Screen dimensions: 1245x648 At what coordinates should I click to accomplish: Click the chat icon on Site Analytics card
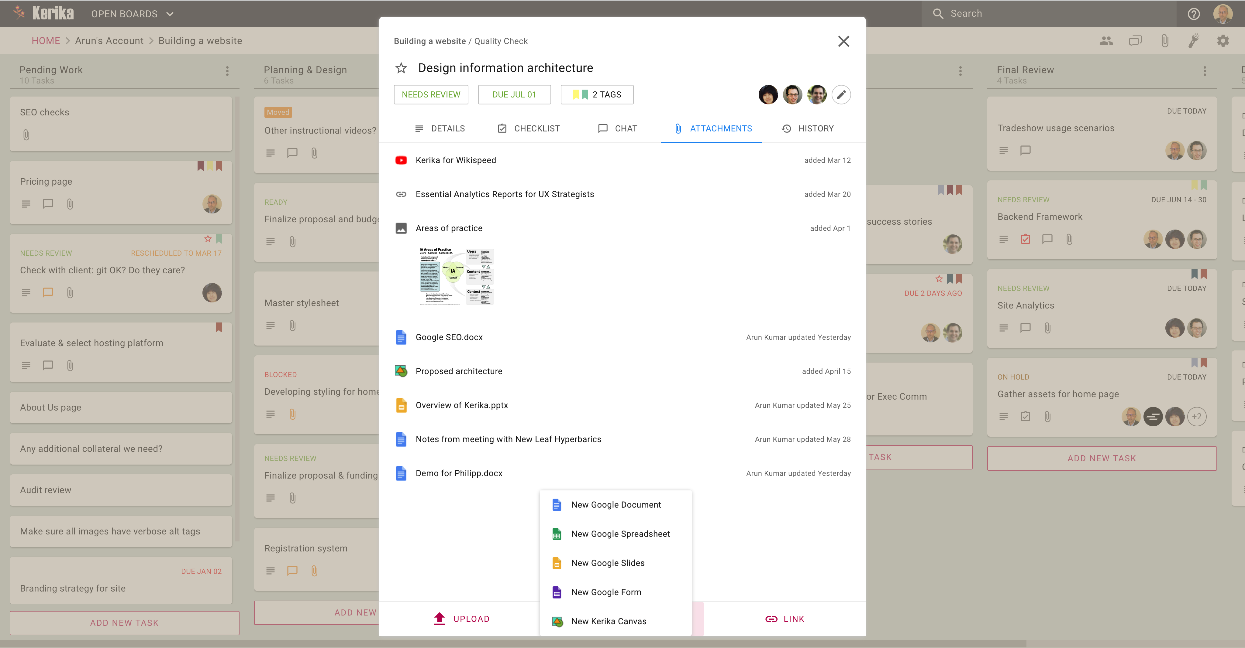tap(1025, 327)
